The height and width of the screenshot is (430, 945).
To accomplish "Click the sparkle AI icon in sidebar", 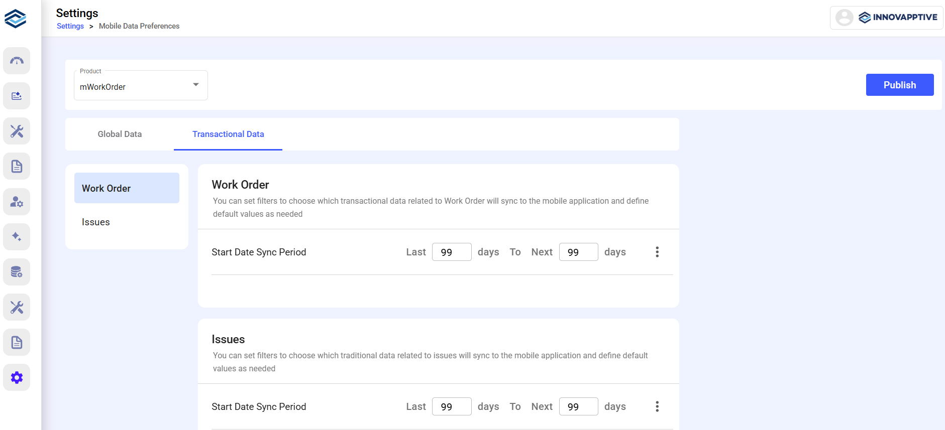I will (x=17, y=237).
